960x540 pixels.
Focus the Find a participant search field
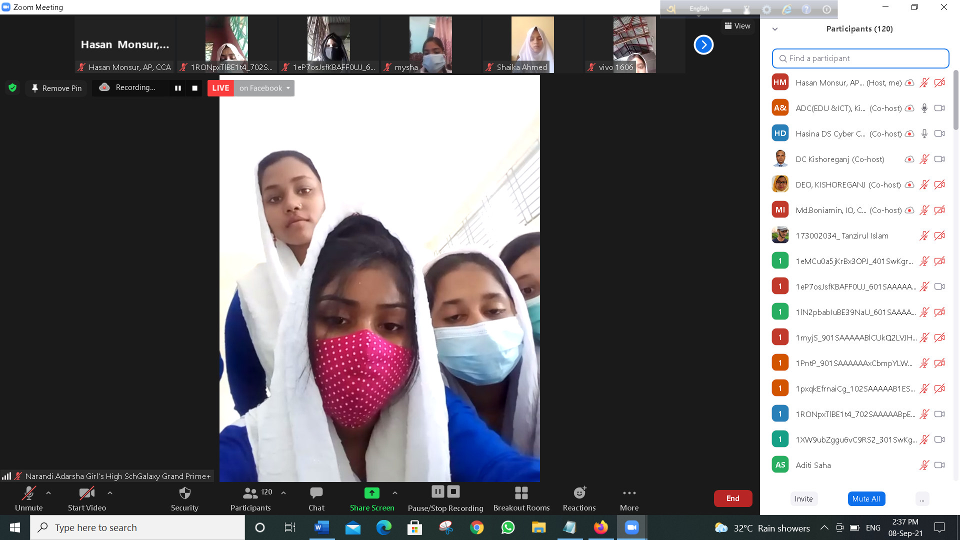tap(860, 58)
